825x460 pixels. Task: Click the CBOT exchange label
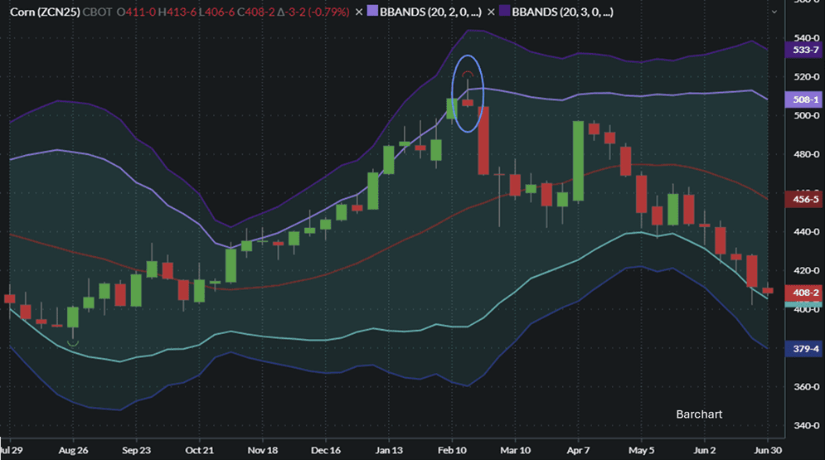[97, 12]
